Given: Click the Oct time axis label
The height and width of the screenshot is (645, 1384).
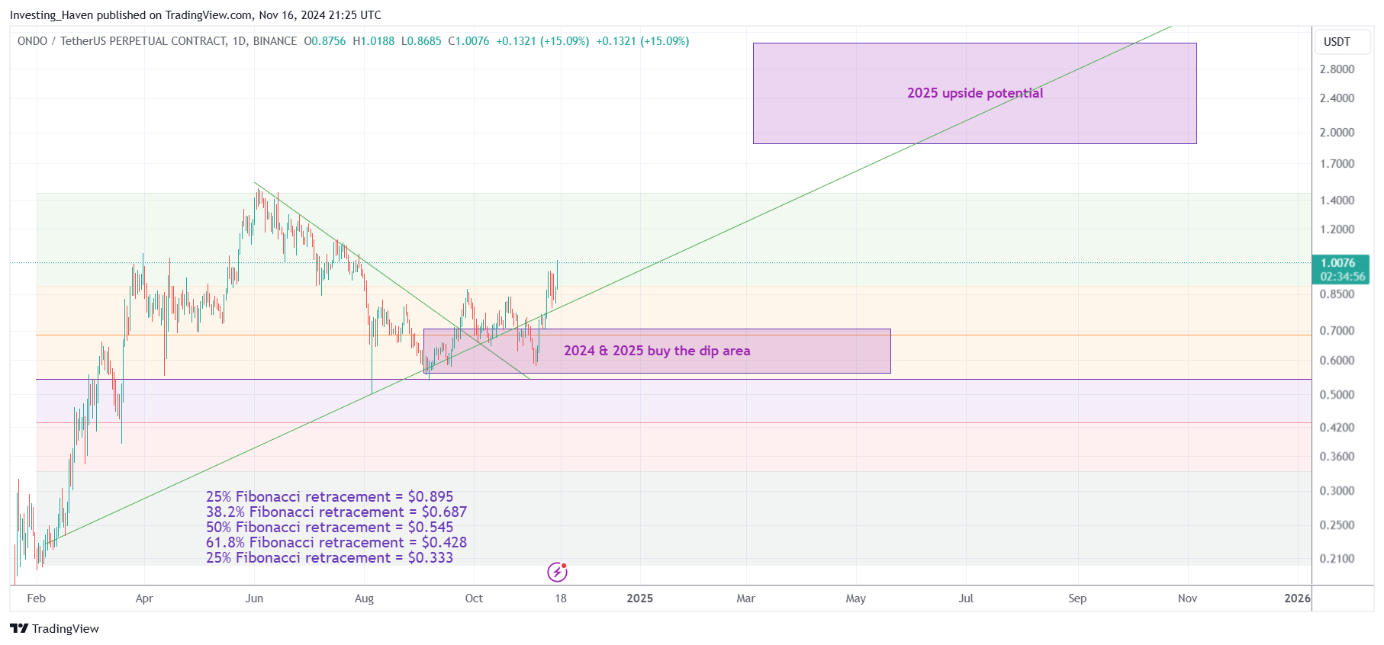Looking at the screenshot, I should click(474, 598).
